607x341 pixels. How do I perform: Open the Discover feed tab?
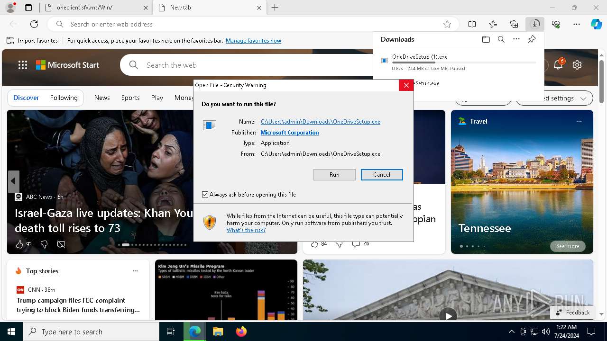point(26,98)
